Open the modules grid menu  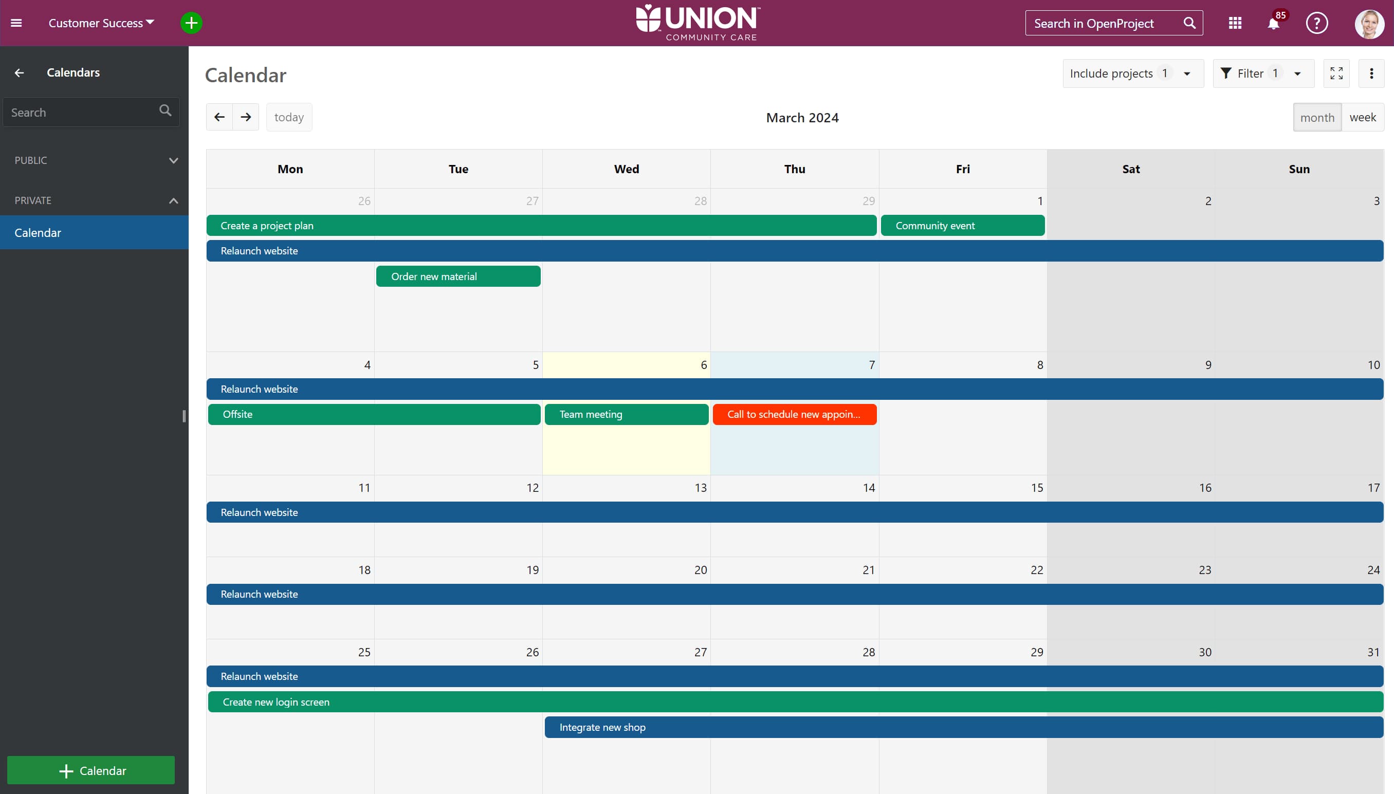(x=1235, y=23)
